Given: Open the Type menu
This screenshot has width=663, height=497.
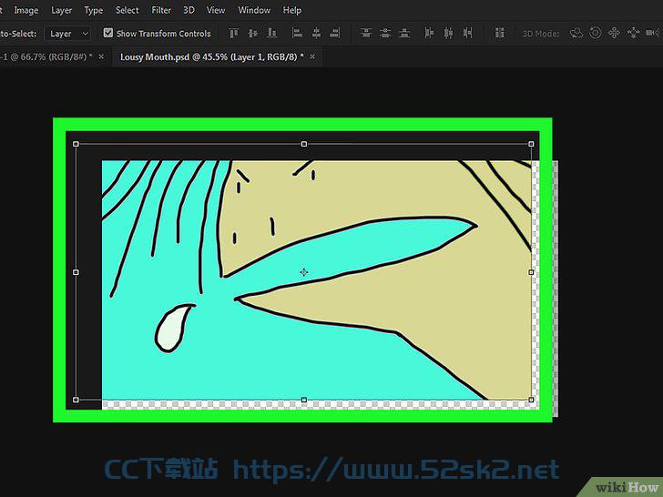Looking at the screenshot, I should point(94,10).
